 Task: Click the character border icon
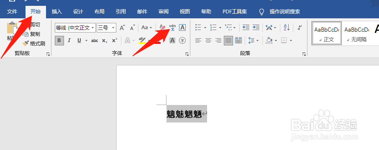(x=182, y=27)
